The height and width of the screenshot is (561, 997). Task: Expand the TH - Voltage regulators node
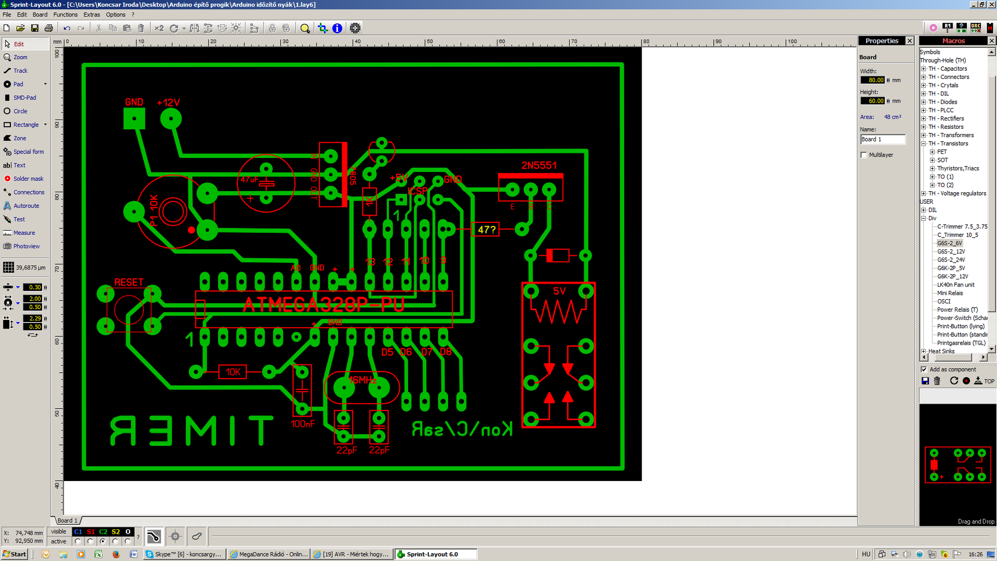point(924,193)
